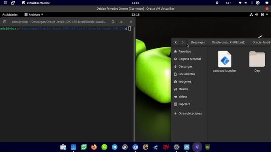Open Actividades overview in Debian guest
This screenshot has width=271, height=152.
(10, 15)
